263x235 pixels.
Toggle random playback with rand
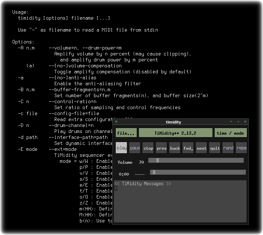click(228, 148)
